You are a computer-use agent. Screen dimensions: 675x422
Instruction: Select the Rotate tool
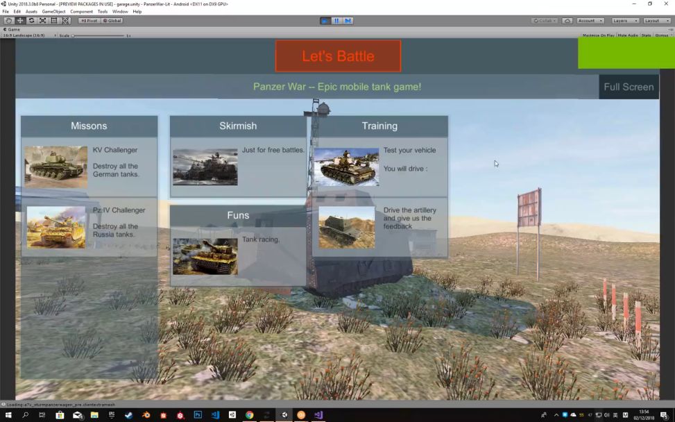coord(31,21)
